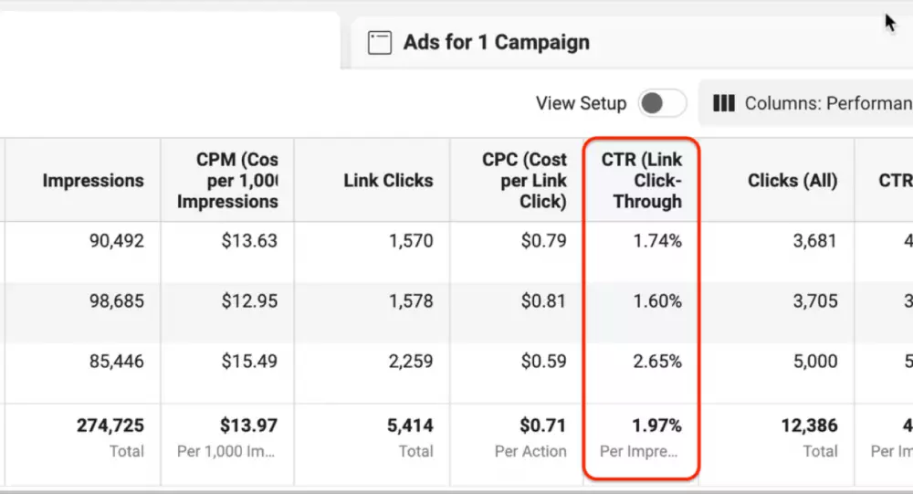
Task: Open the left tab beside Ads tab
Action: click(x=170, y=41)
